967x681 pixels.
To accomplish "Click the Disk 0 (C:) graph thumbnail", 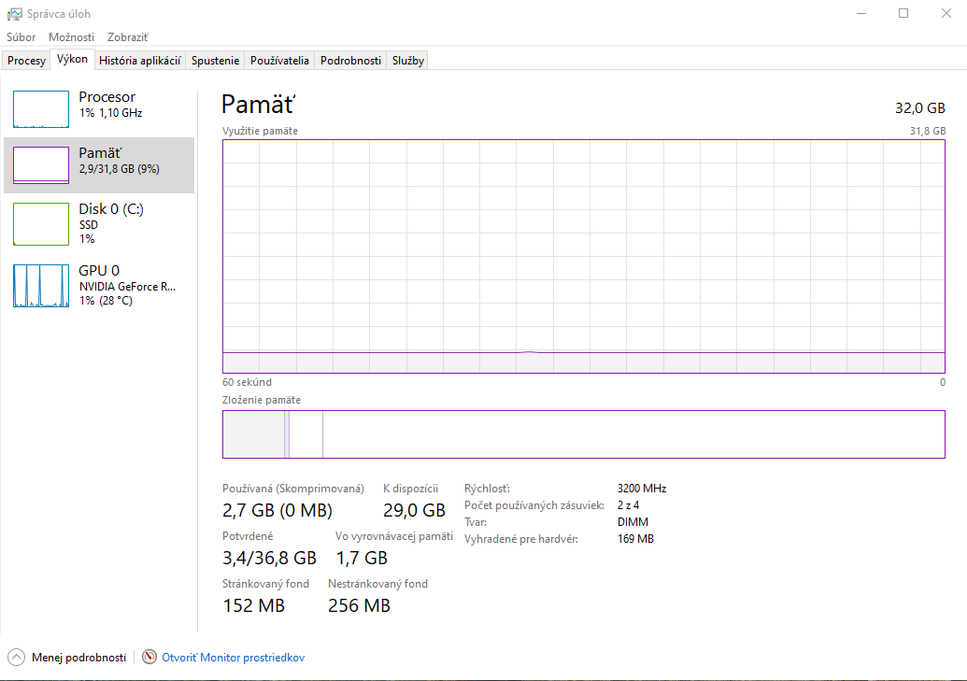I will pos(41,224).
